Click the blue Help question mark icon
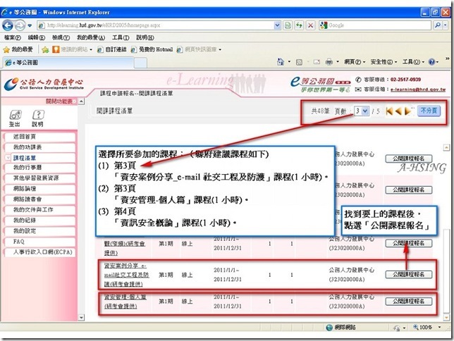Screen dimensions: 454x341 pyautogui.click(x=431, y=62)
